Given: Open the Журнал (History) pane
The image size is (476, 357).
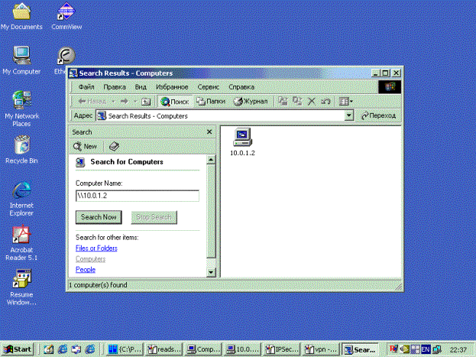Looking at the screenshot, I should (x=251, y=101).
